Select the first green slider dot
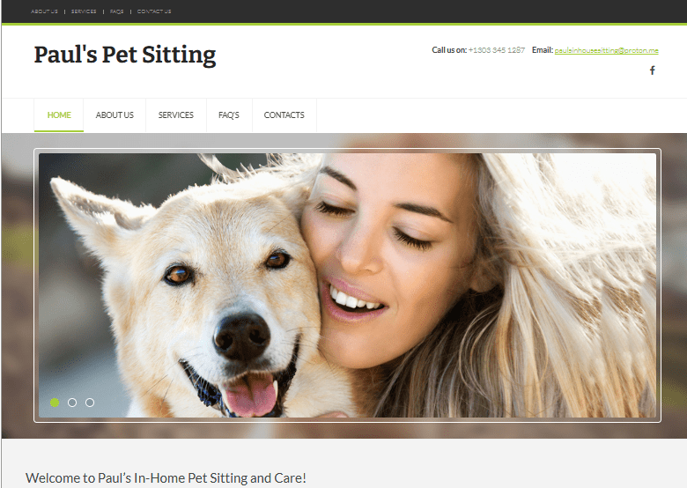Viewport: 687px width, 488px height. coord(55,403)
